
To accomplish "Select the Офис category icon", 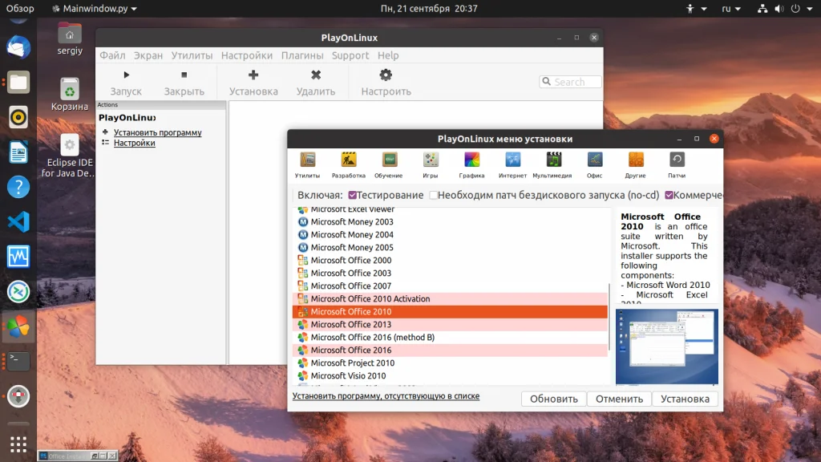I will [x=595, y=160].
